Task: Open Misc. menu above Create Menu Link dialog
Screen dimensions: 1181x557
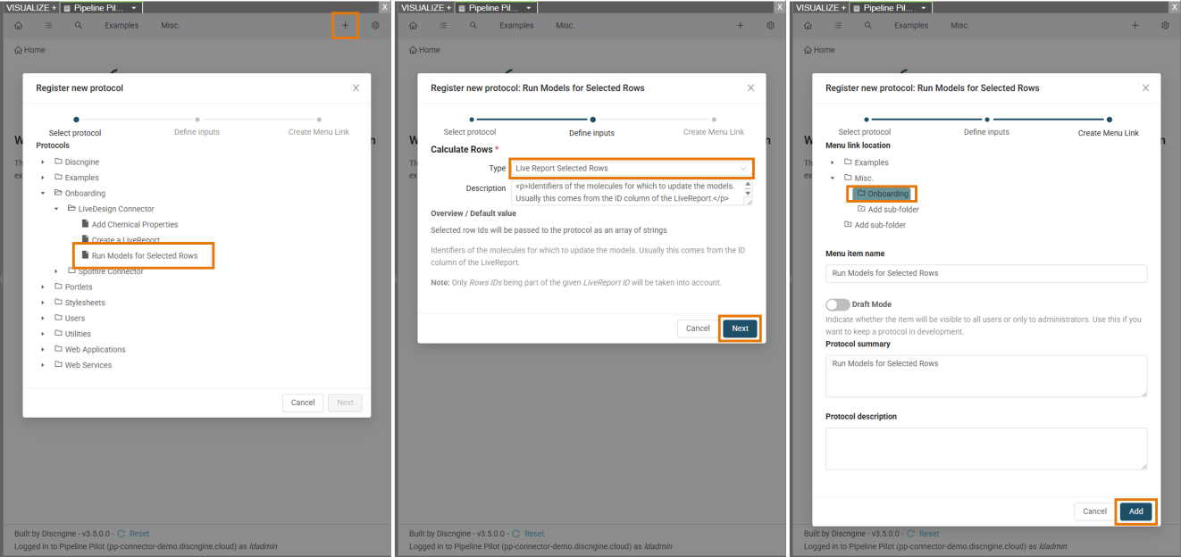Action: pyautogui.click(x=959, y=25)
